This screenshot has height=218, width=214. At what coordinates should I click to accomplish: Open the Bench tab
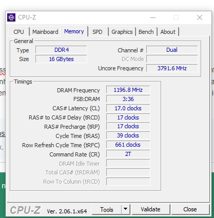coord(146,32)
